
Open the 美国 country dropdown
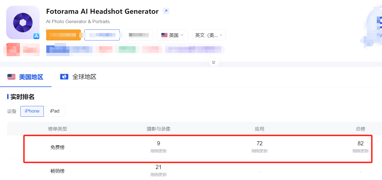[x=172, y=35]
